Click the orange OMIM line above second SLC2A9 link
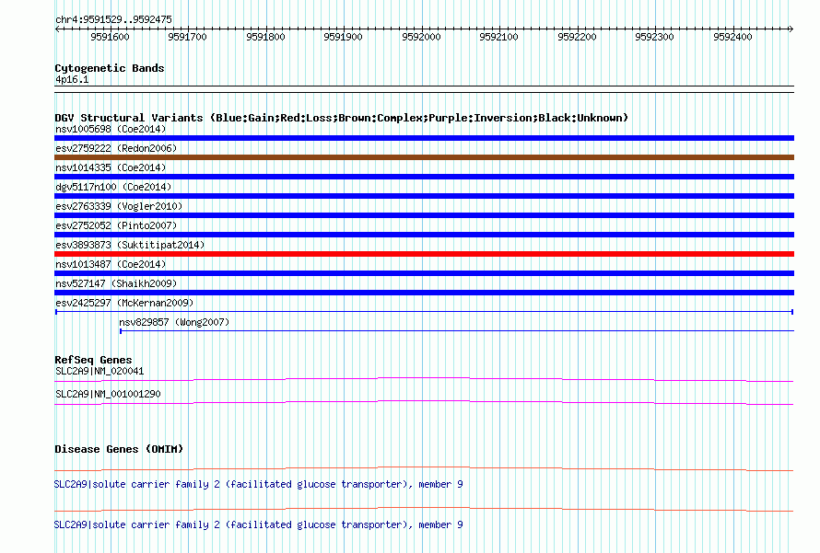 point(424,509)
